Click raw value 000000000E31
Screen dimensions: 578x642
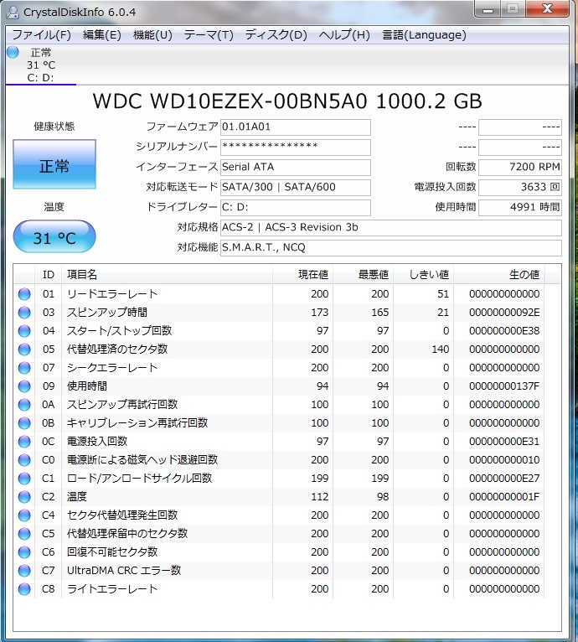click(x=504, y=442)
